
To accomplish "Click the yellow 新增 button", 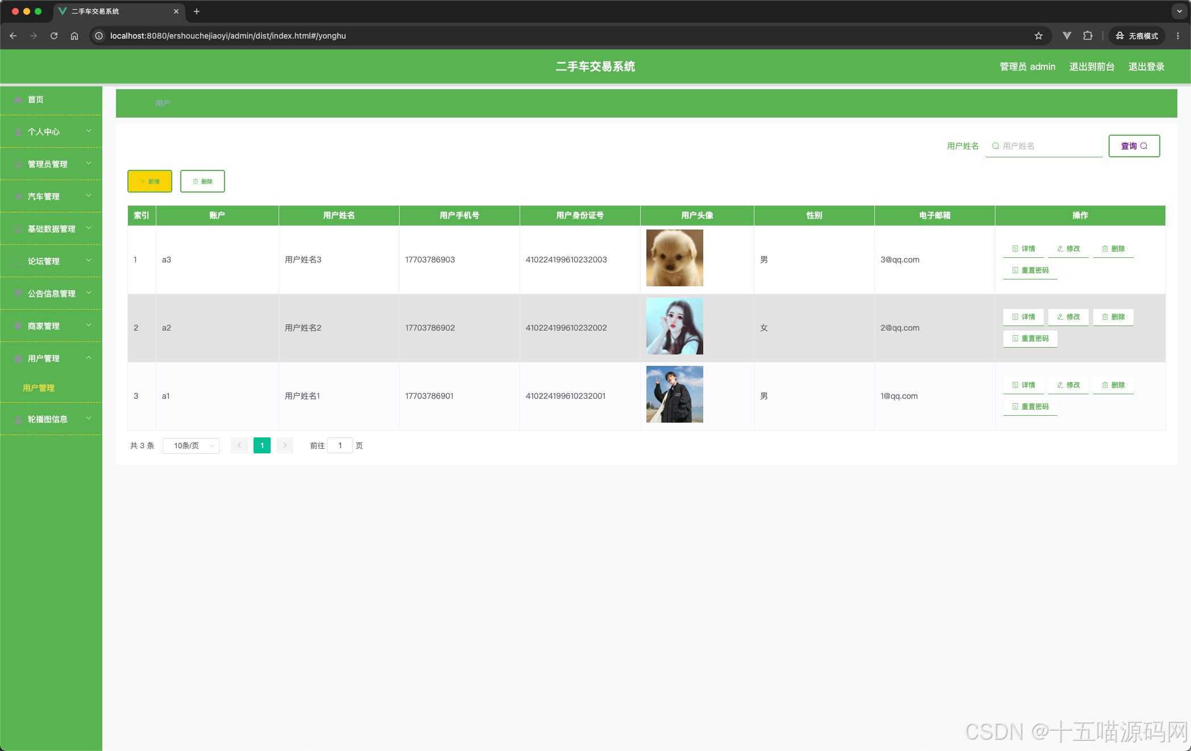I will click(150, 181).
